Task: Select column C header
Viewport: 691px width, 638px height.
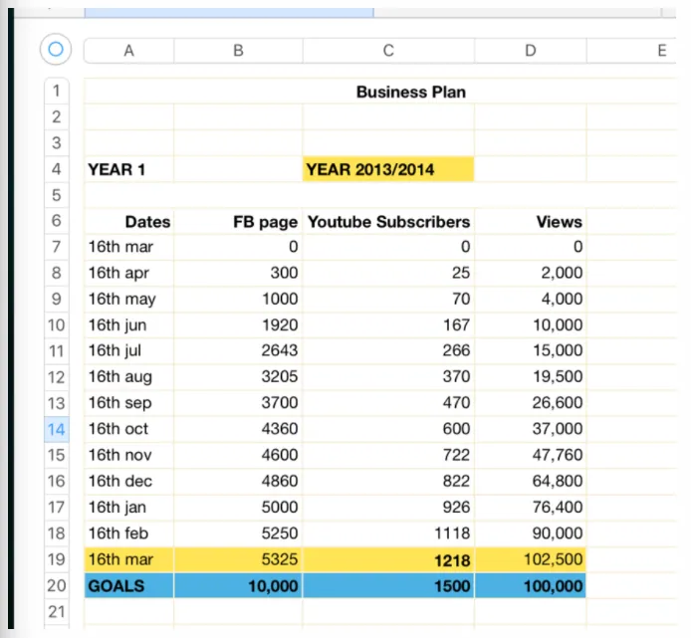Action: click(388, 51)
